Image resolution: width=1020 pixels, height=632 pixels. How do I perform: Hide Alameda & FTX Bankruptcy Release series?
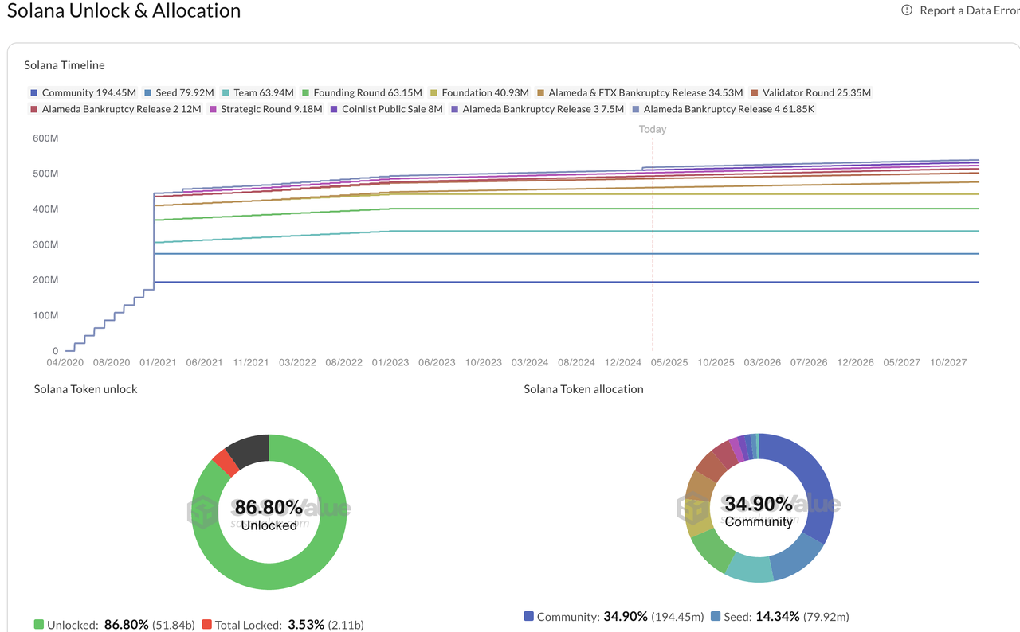639,93
